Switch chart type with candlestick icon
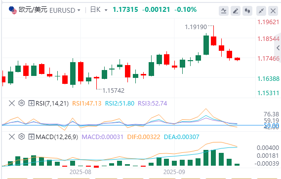 [x=247, y=11]
